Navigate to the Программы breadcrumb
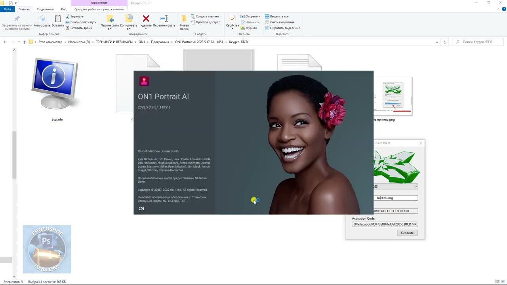Image resolution: width=507 pixels, height=285 pixels. (160, 42)
